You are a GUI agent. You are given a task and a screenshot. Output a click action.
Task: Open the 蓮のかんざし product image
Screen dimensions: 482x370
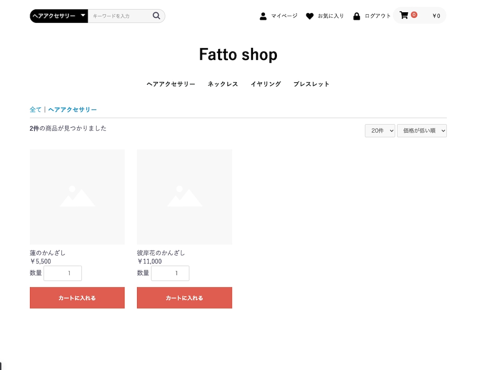(x=77, y=197)
